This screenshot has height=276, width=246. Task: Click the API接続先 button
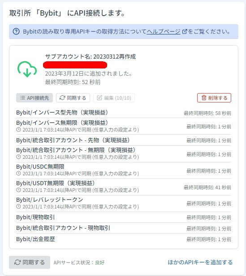pyautogui.click(x=35, y=98)
